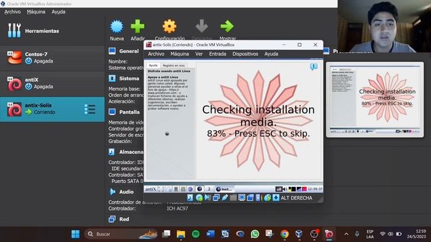The height and width of the screenshot is (242, 431).
Task: Open WhatsApp from the taskbar
Action: coord(255,234)
